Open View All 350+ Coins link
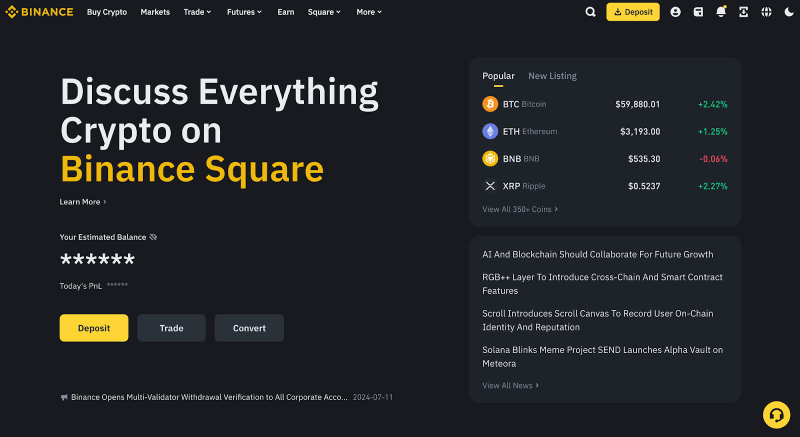This screenshot has width=800, height=437. coord(520,209)
